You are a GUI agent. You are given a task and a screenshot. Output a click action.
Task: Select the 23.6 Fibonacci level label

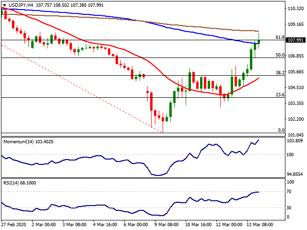click(280, 95)
